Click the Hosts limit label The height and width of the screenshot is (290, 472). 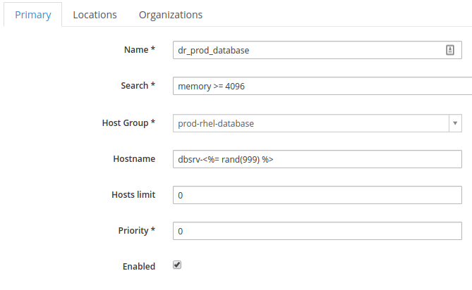click(133, 194)
